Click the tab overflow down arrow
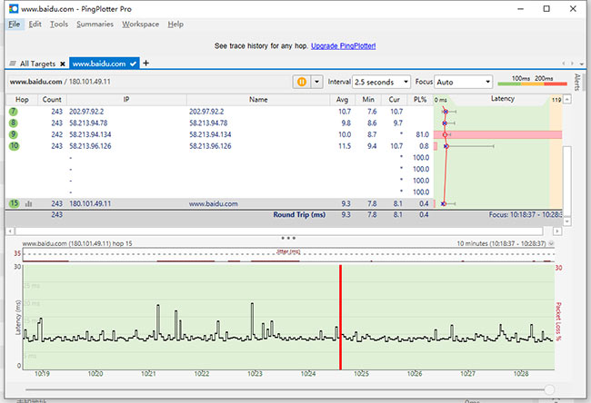 [582, 64]
